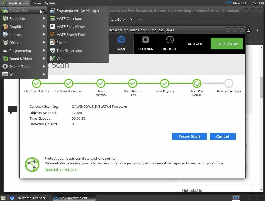Screen dimensions: 265x201
Task: Launch MATE Calculator
Action: [78, 19]
